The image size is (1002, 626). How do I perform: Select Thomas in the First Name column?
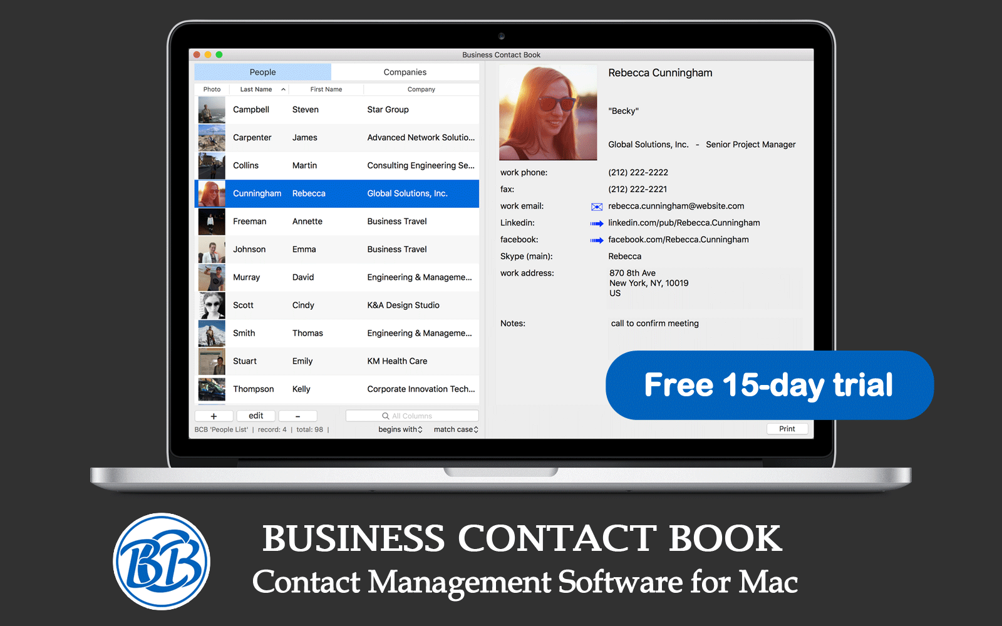(307, 333)
